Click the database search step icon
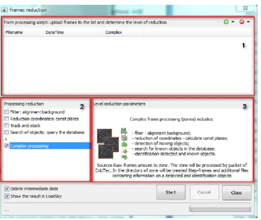Image resolution: width=261 pixels, height=220 pixels. 124,150
